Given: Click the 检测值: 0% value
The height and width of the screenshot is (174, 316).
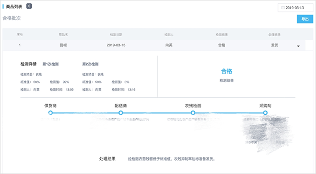Looking at the screenshot, I should [121, 82].
